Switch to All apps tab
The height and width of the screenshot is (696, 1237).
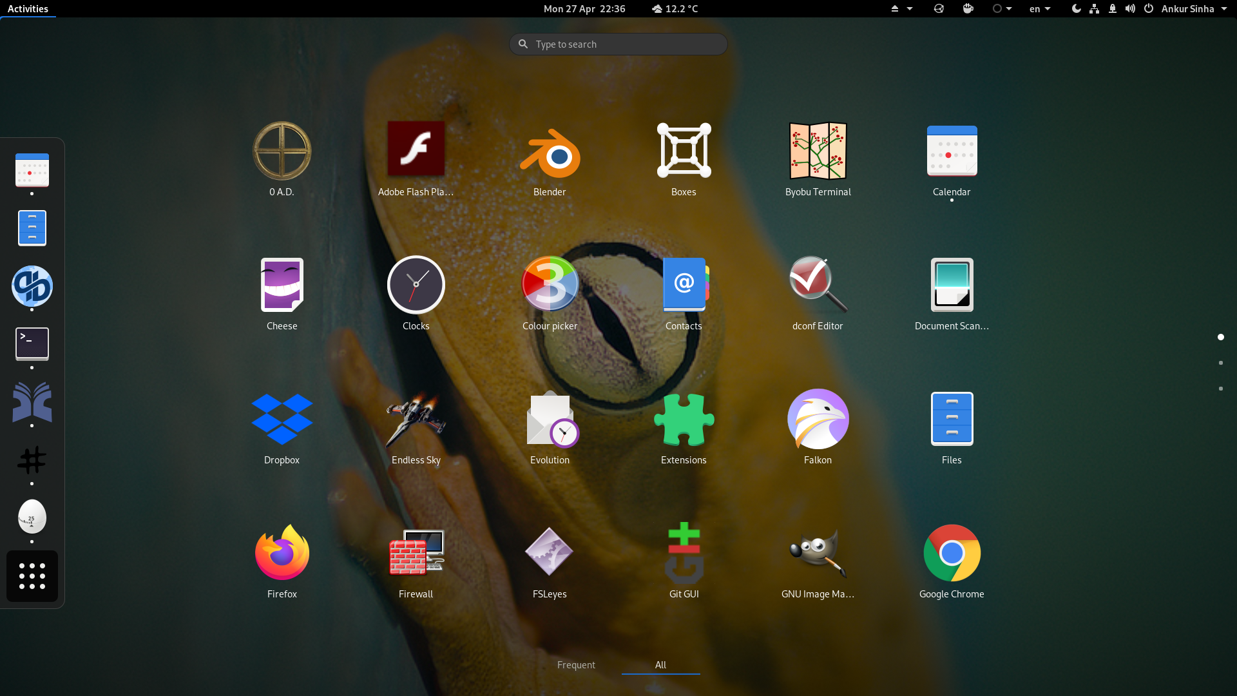pos(660,664)
